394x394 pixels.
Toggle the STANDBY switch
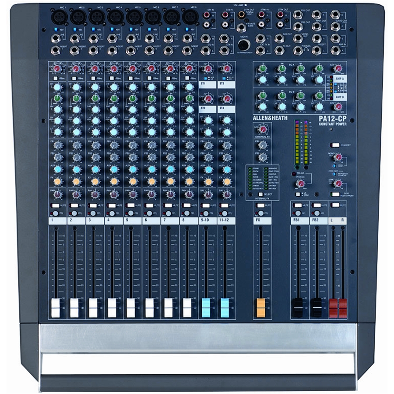click(335, 145)
